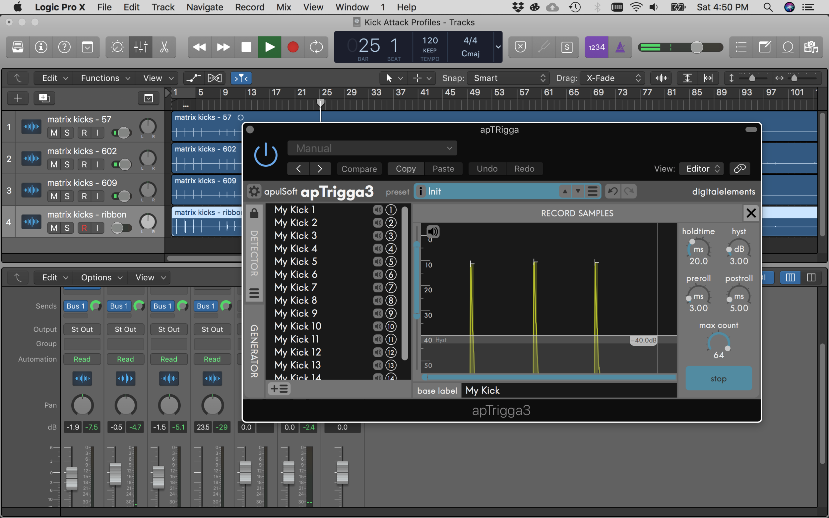Open the Mixer with the faders icon

(x=141, y=47)
